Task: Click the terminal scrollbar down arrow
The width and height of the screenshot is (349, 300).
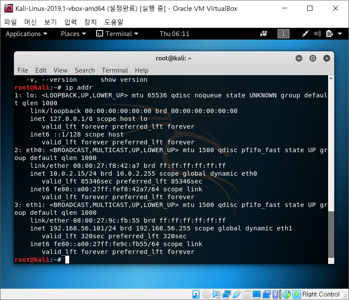Action: (x=331, y=261)
